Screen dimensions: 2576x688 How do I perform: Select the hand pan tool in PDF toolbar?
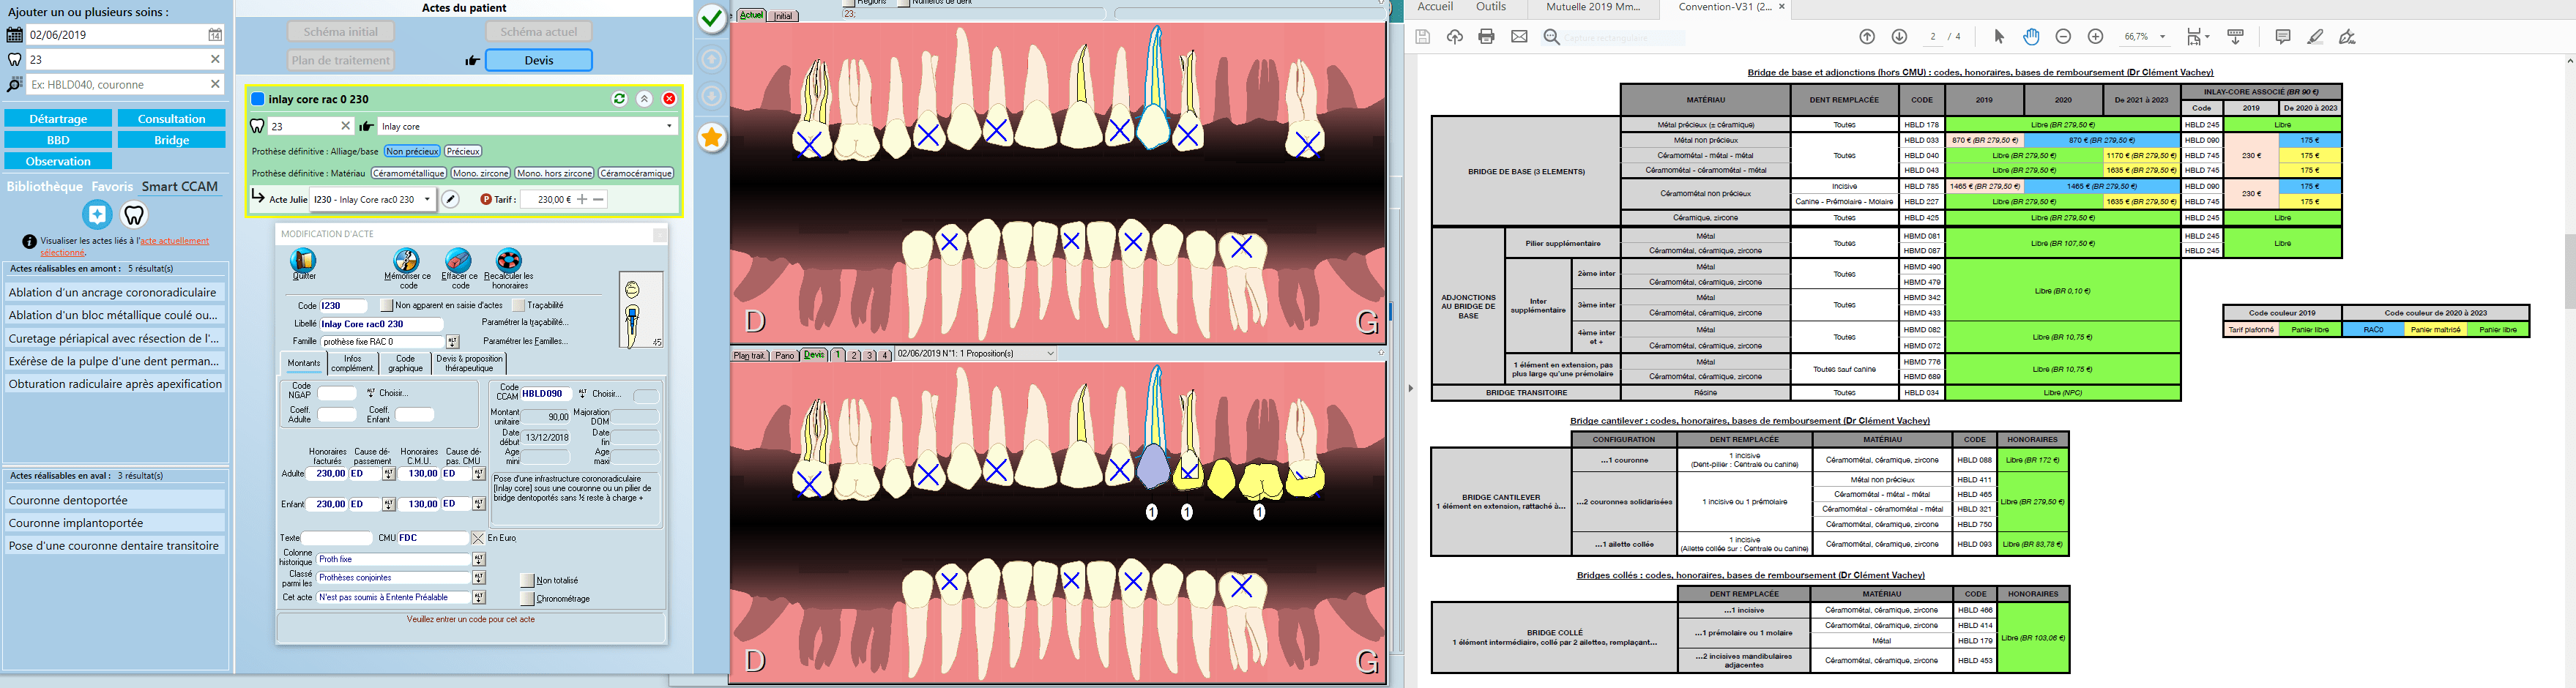[x=2031, y=37]
